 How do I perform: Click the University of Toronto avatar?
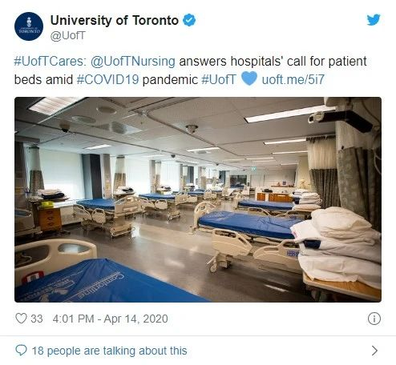(x=29, y=26)
